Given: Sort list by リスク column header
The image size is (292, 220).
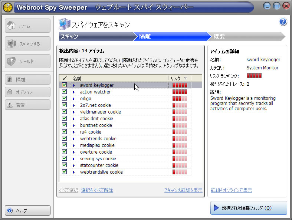Looking at the screenshot, I should 180,78.
